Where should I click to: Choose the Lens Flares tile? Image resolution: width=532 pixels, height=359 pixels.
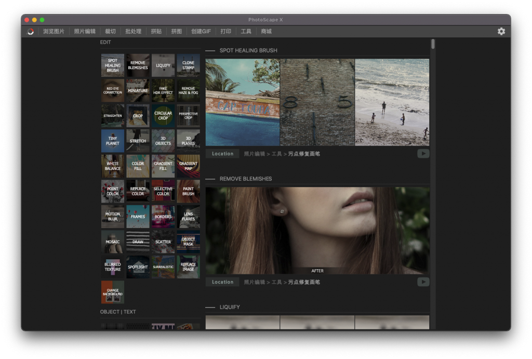tap(188, 217)
